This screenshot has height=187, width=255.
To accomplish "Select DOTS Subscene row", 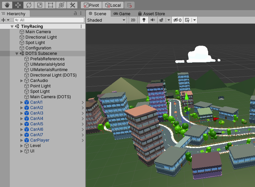I will 42,54.
